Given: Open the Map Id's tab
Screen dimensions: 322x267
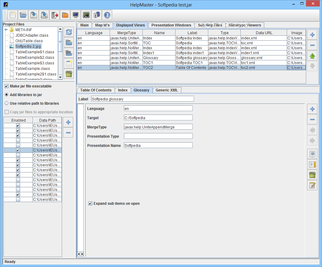Looking at the screenshot, I should tap(102, 25).
